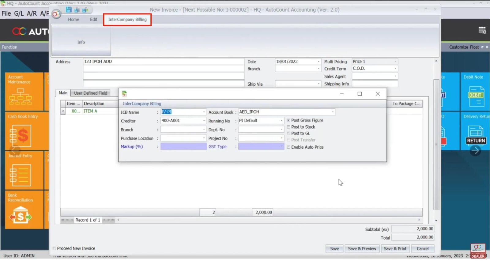Open Branch dropdown in InterCompany Billing dialog
Screen dimensions: 490x261
(204, 130)
